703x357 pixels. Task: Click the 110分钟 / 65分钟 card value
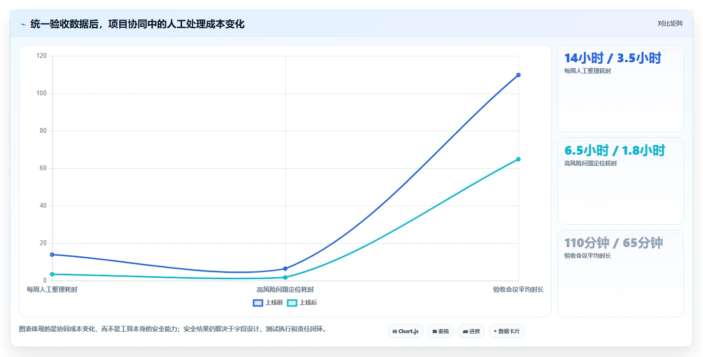point(613,243)
